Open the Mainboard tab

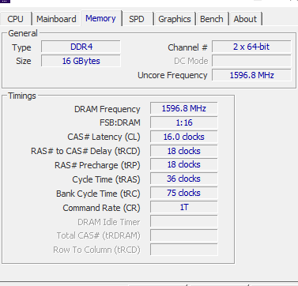(56, 19)
